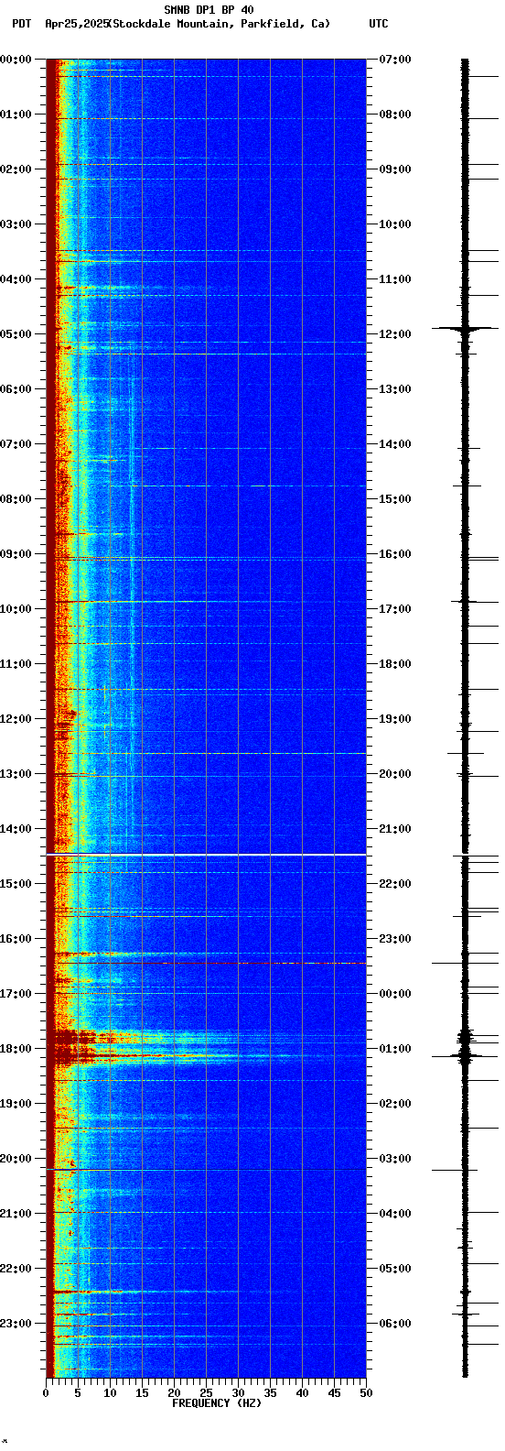Viewport: 505px width, 1451px height.
Task: Select the 21:00 PDT time label
Action: click(x=16, y=1214)
